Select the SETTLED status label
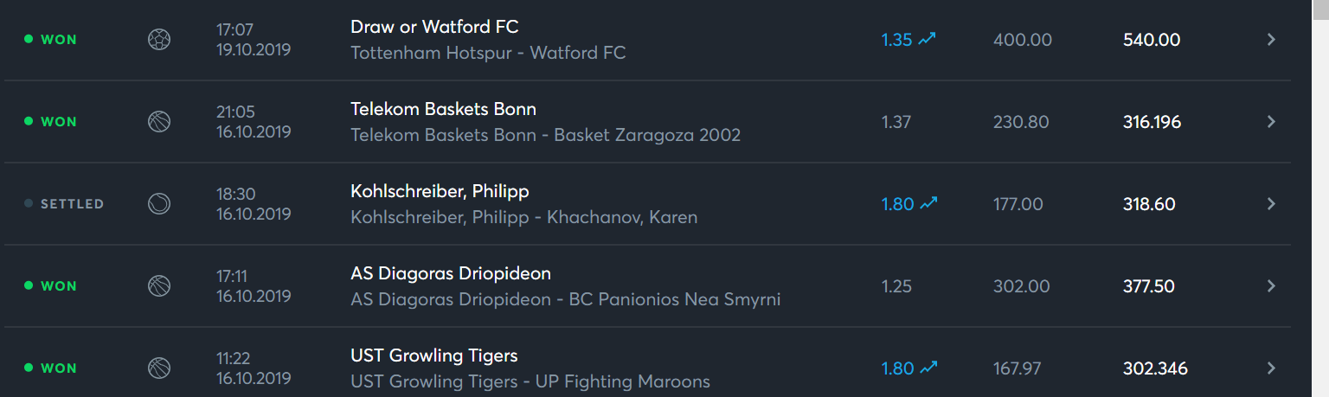Viewport: 1329px width, 397px height. click(x=72, y=204)
